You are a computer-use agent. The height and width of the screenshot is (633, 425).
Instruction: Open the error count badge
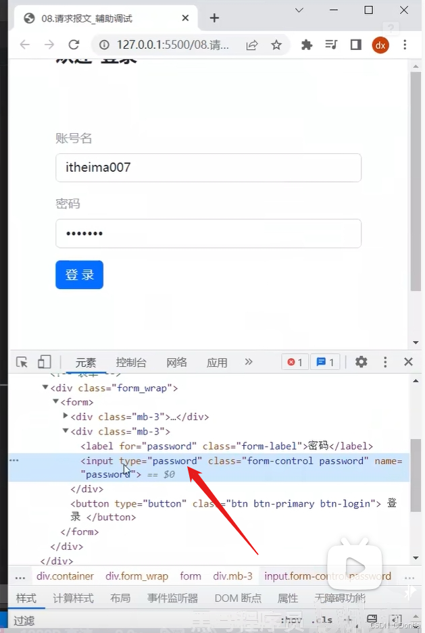point(295,362)
